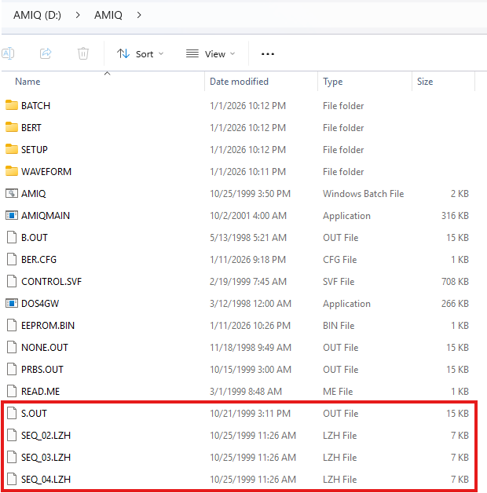The image size is (487, 493).
Task: Click the PRBS.OUT file name
Action: click(42, 370)
